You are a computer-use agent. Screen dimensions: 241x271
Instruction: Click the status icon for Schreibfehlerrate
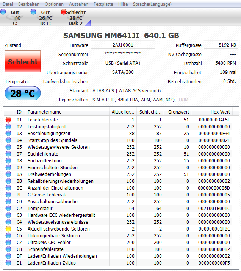[x=8, y=249]
